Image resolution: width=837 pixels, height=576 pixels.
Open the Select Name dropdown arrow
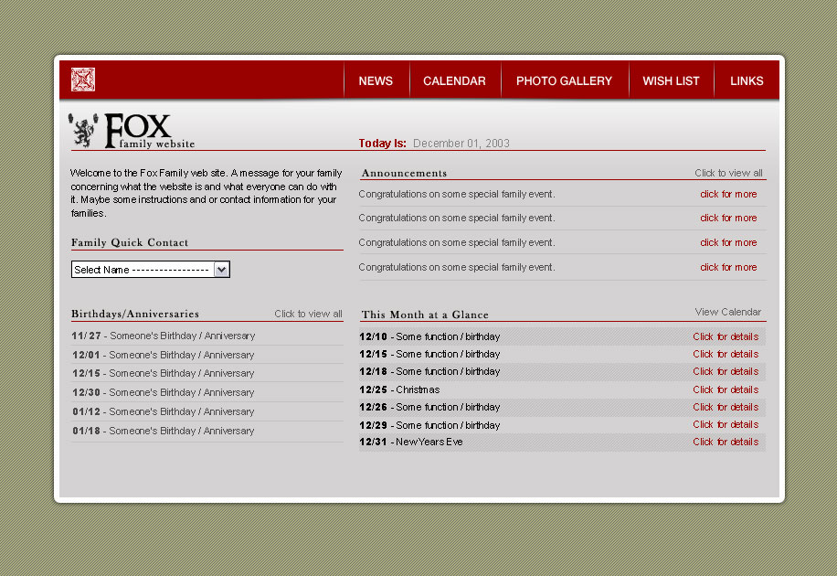click(x=221, y=270)
